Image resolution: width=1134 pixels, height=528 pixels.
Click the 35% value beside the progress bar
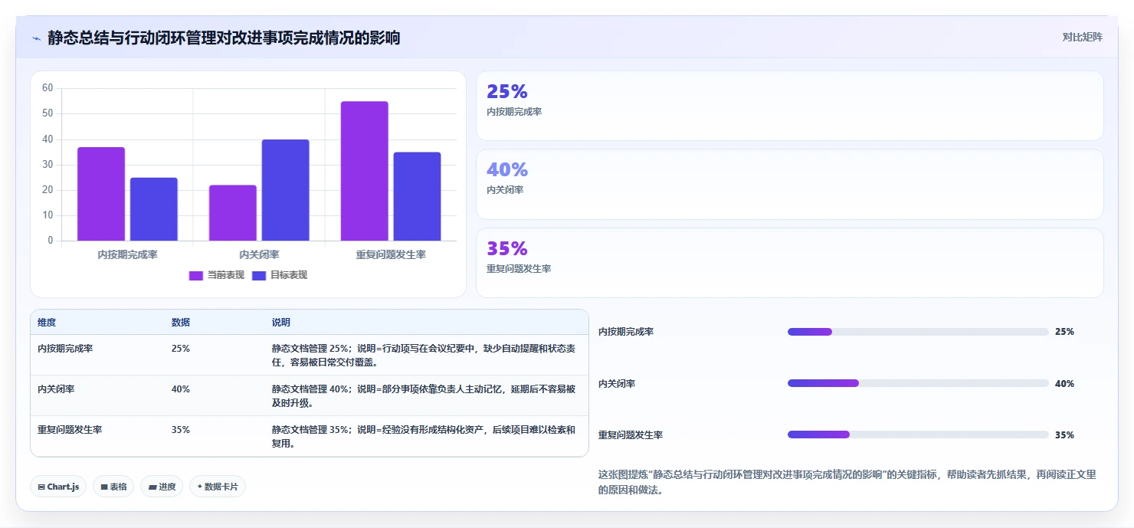pyautogui.click(x=1064, y=435)
